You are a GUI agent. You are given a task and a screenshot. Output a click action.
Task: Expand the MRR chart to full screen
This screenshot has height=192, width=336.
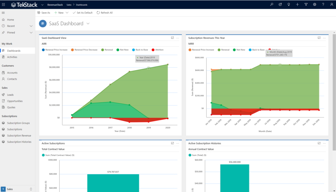click(x=319, y=38)
